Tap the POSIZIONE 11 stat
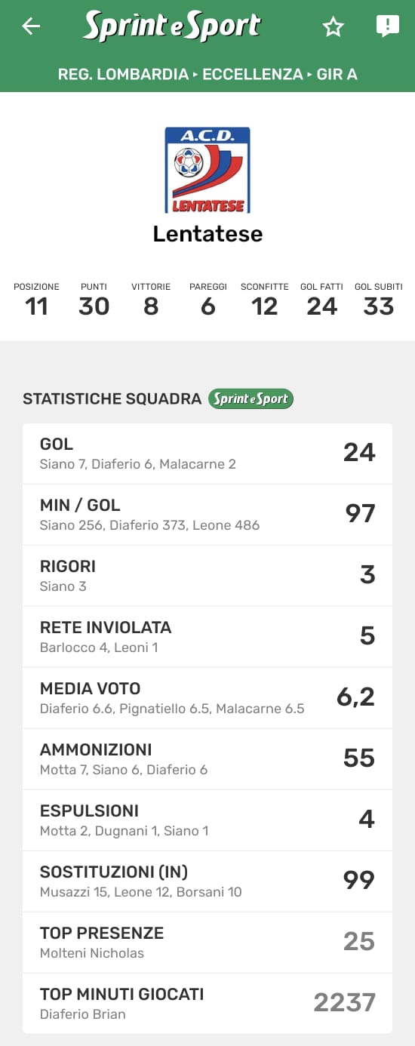 point(36,300)
